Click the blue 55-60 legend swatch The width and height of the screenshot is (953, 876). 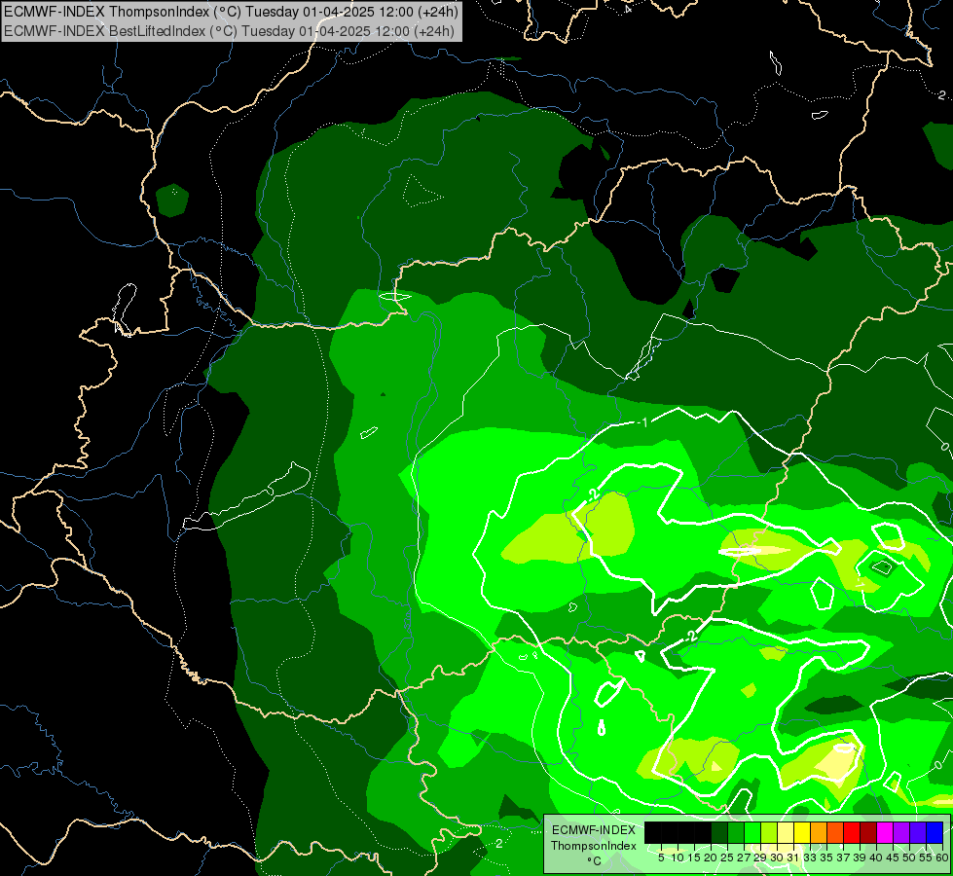pos(935,832)
